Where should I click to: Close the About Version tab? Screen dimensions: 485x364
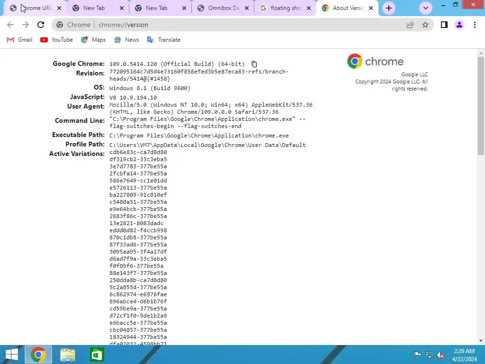(x=371, y=8)
